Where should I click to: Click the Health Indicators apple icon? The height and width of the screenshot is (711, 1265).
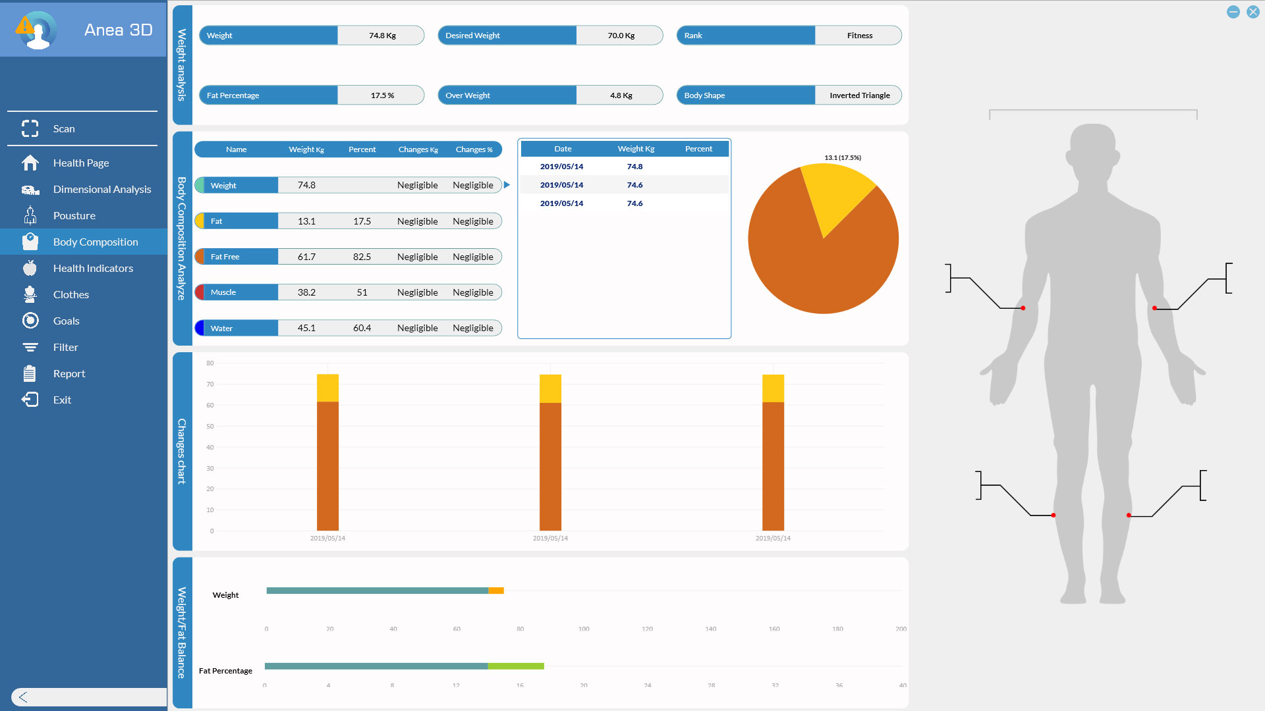coord(30,268)
